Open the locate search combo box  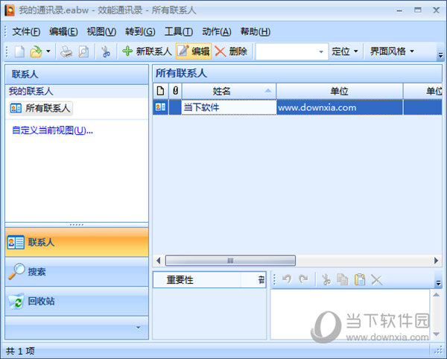[291, 51]
